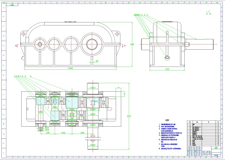Select the 20 dimension near the base ribs
Image resolution: width=225 pixels, height=160 pixels.
97,61
